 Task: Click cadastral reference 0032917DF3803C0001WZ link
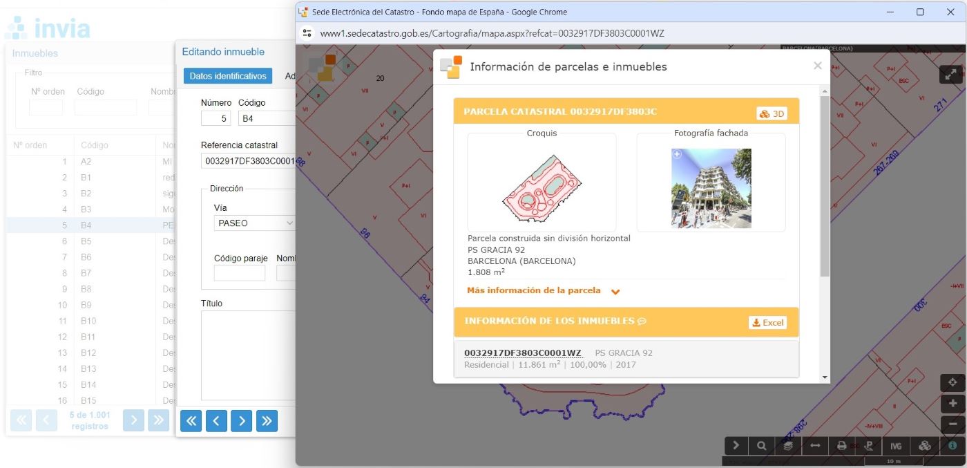(x=523, y=353)
